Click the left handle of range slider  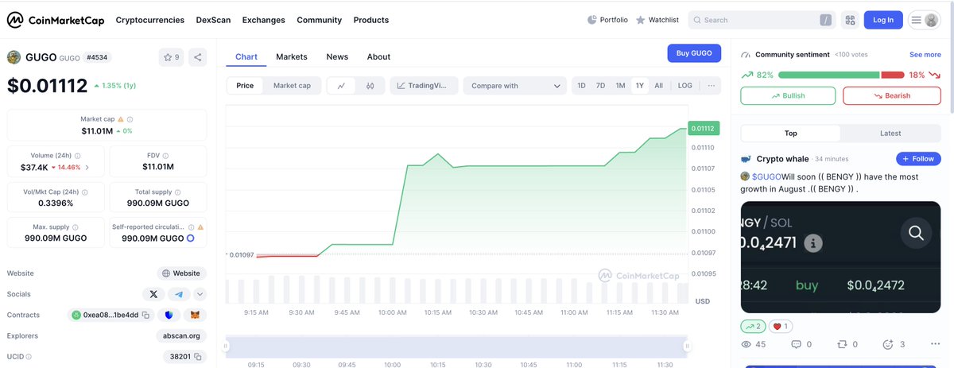click(x=227, y=346)
